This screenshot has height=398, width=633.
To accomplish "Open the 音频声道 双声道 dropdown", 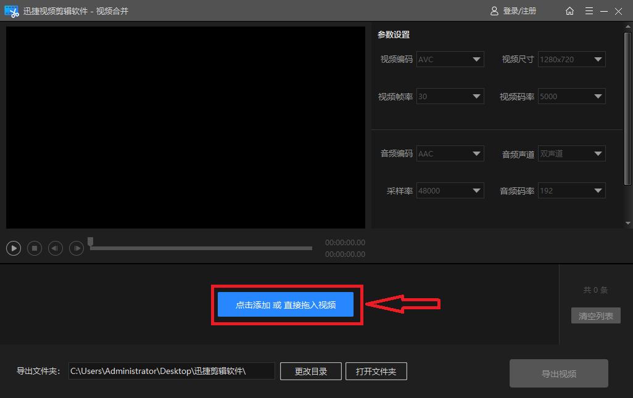I will click(x=571, y=153).
